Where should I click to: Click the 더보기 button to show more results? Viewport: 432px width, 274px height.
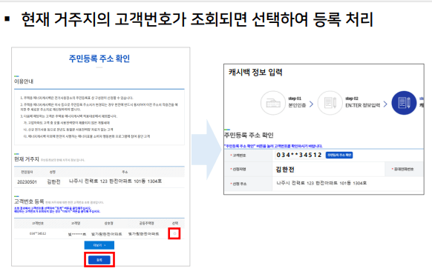pos(99,245)
